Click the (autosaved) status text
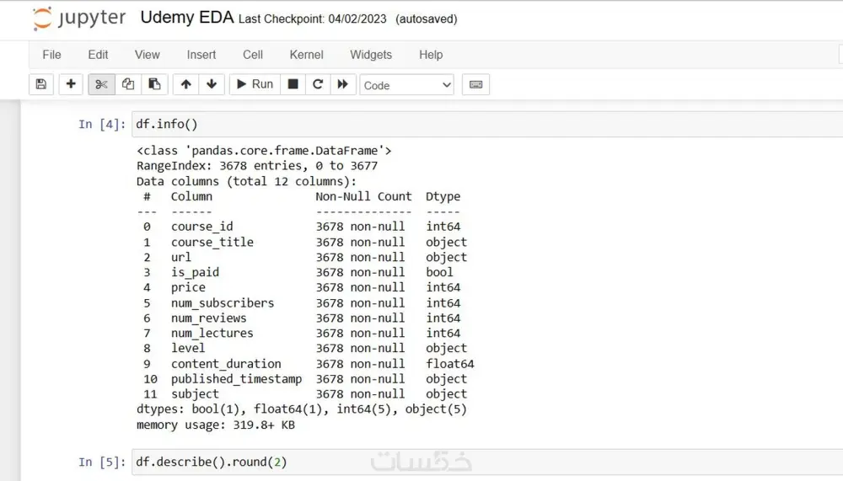This screenshot has height=481, width=843. tap(427, 19)
